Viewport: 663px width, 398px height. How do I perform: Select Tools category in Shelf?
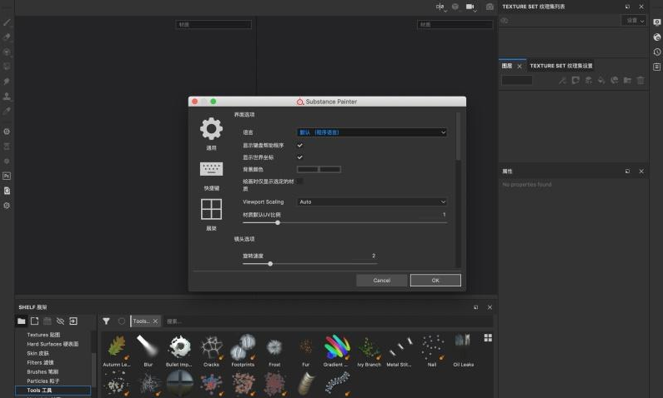coord(53,391)
